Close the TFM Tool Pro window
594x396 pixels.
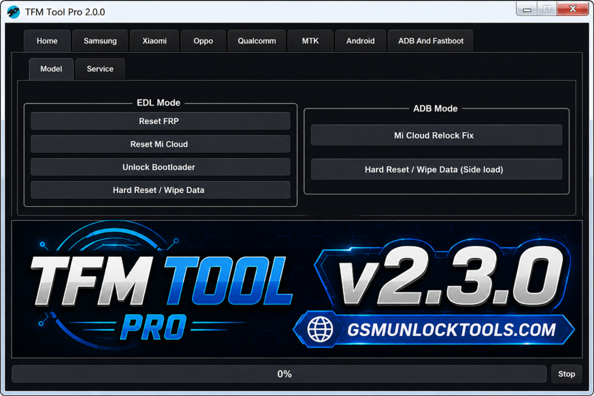click(x=573, y=9)
